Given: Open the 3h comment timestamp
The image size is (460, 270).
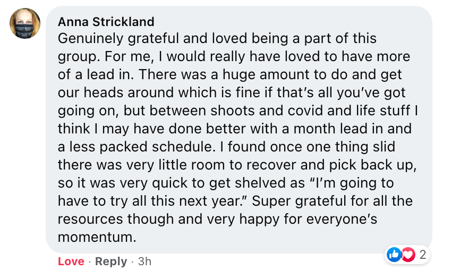Looking at the screenshot, I should pos(144,261).
